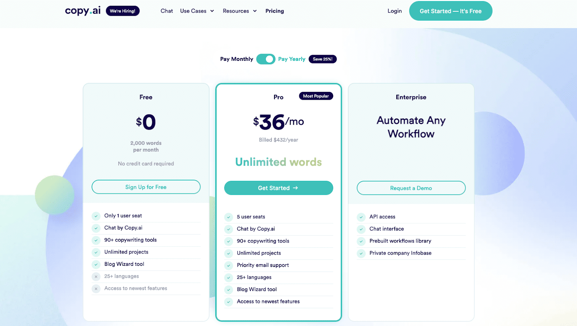Click checkmark beside Pro plan Chat by Copy.ai

coord(228,229)
